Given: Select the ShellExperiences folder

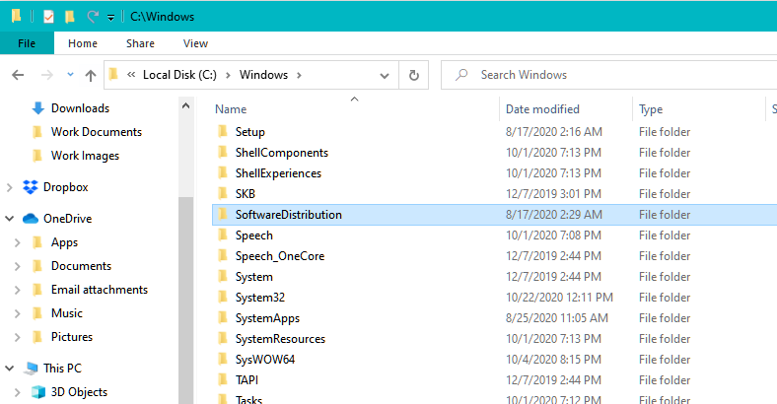Looking at the screenshot, I should coord(278,173).
